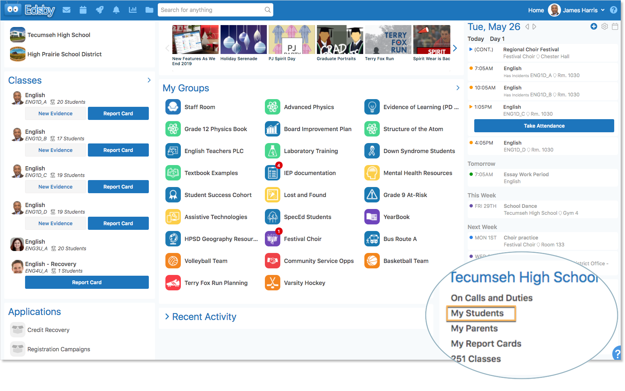Screen dimensions: 625x391
Task: Open the messages envelope icon
Action: [x=67, y=10]
